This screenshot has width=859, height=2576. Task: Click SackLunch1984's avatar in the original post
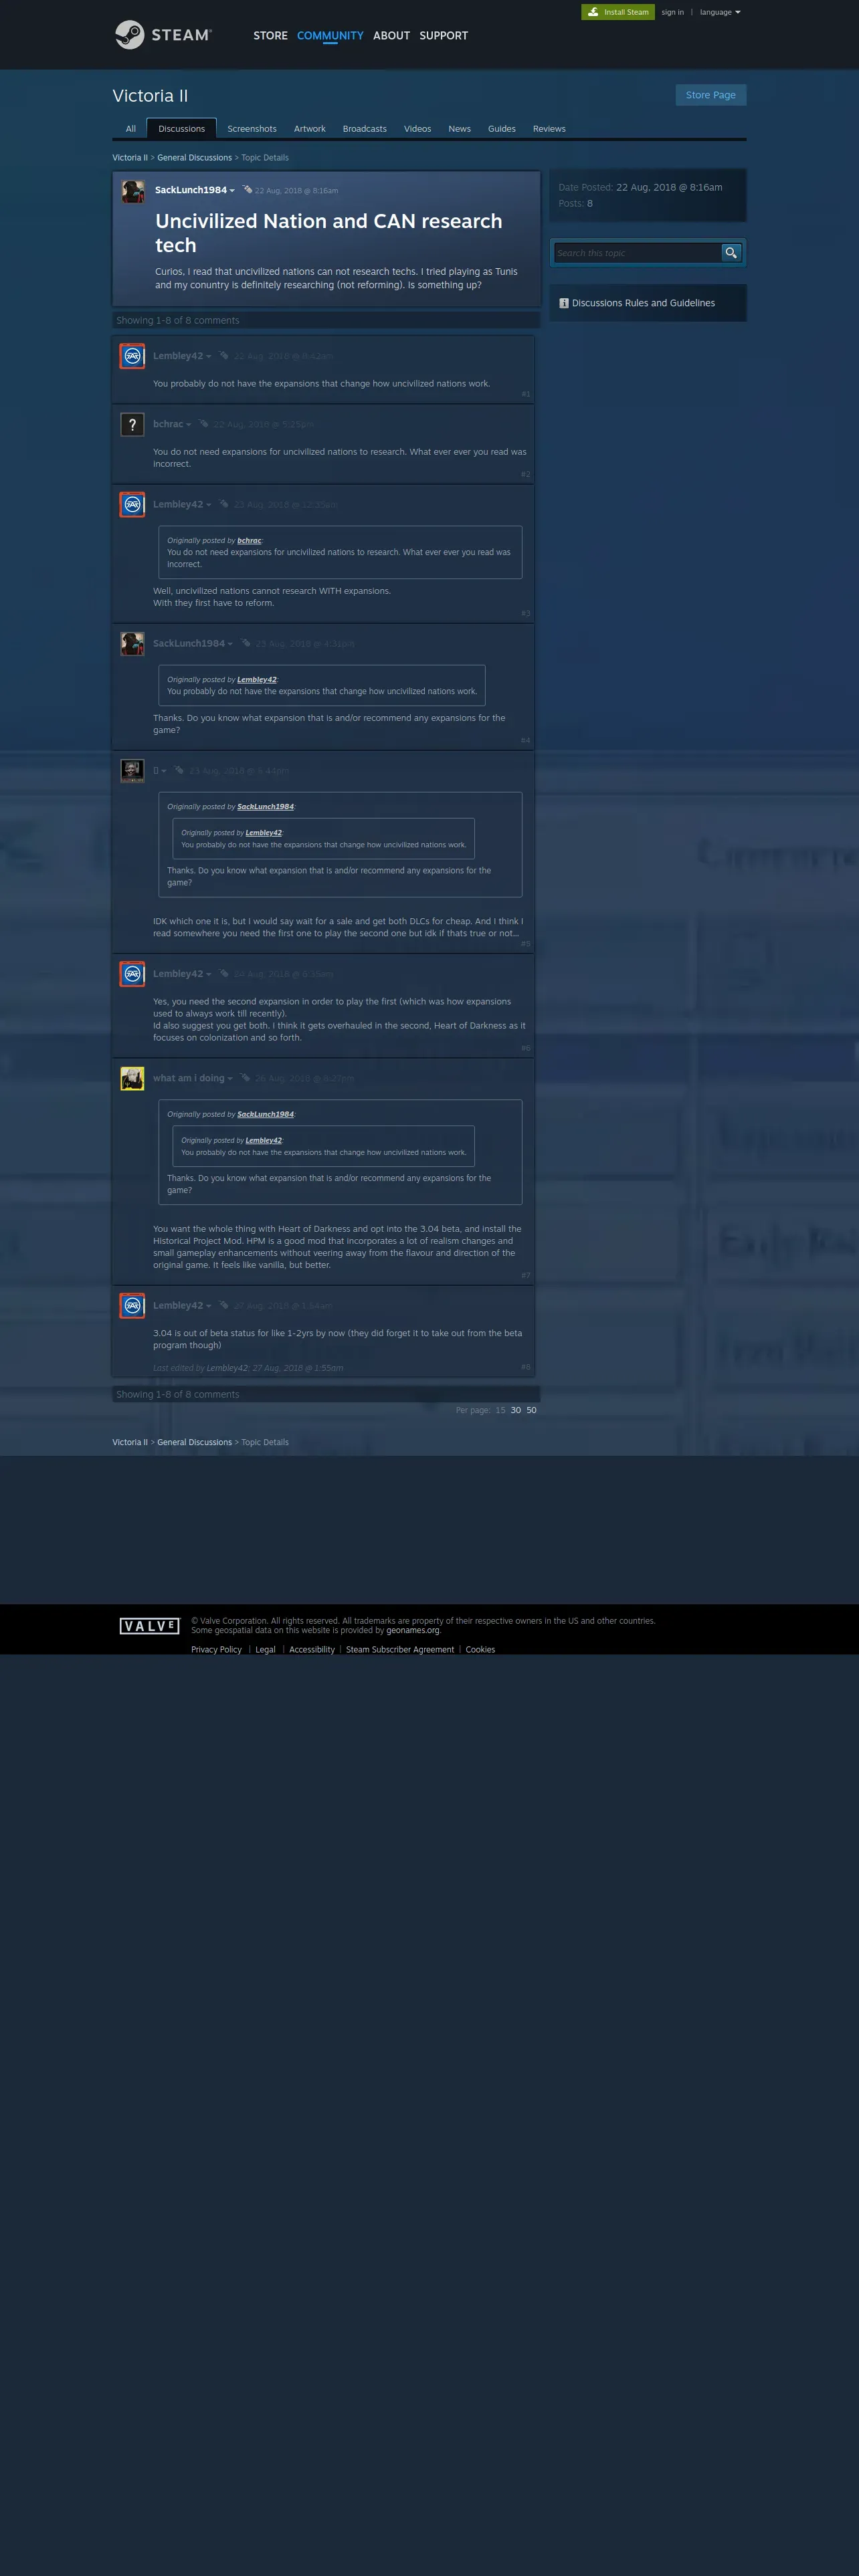point(133,191)
